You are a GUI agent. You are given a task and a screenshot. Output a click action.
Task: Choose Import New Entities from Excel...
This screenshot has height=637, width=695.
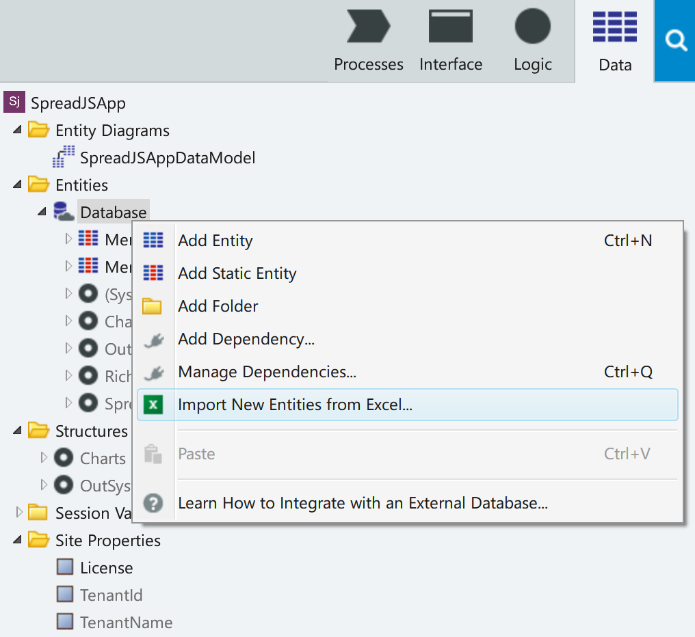tap(407, 405)
